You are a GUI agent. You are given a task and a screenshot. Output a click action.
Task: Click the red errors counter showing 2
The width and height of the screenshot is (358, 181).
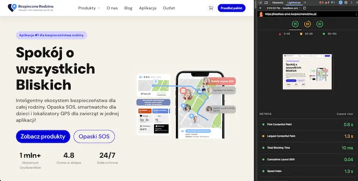tap(321, 2)
